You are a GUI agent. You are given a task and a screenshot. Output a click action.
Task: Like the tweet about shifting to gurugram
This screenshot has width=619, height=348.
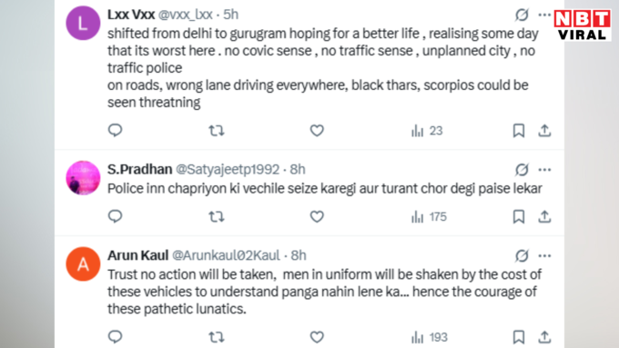click(317, 131)
